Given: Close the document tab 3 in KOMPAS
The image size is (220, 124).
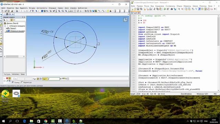Looking at the screenshot, I should pos(13,14).
